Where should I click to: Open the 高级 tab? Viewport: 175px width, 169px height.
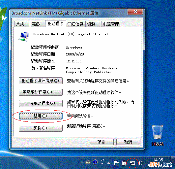pos(38,24)
